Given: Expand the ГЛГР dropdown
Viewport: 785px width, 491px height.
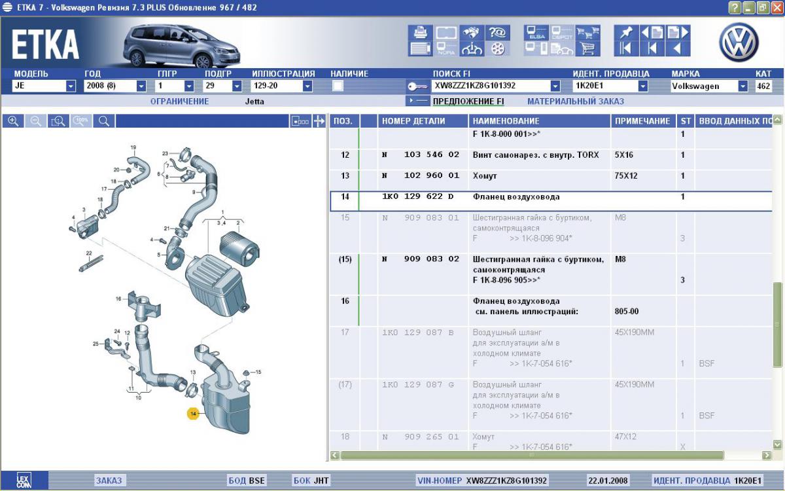Looking at the screenshot, I should click(x=189, y=86).
